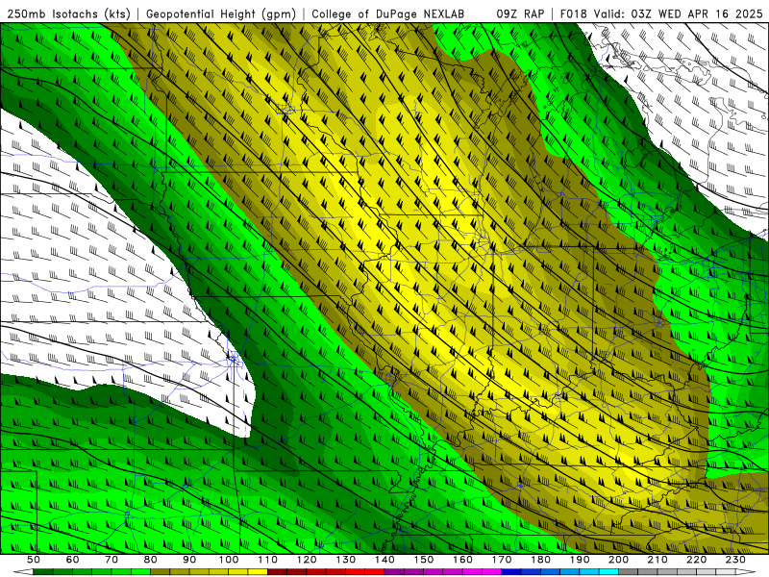
Task: Click the legend value '170'
Action: coord(502,560)
